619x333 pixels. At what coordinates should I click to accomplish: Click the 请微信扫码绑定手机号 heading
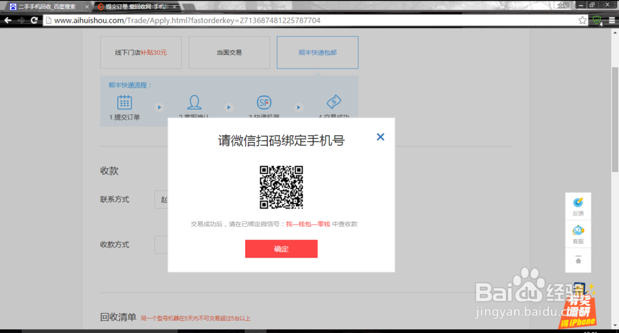pos(281,140)
